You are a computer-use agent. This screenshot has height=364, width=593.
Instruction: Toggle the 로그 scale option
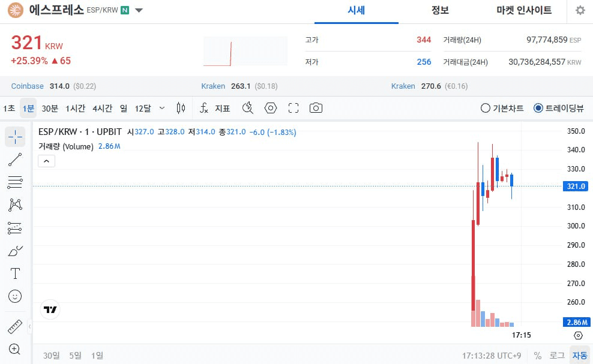(557, 355)
